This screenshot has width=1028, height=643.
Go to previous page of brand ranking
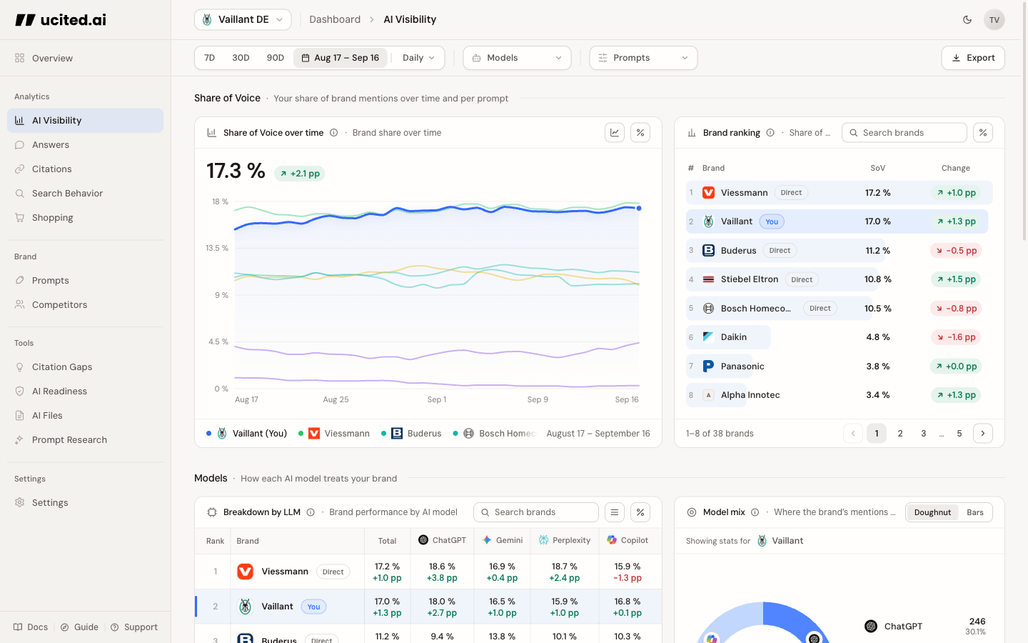(853, 434)
